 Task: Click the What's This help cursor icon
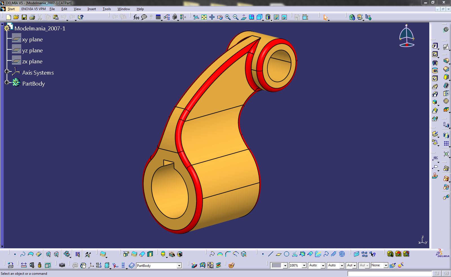coord(81,17)
